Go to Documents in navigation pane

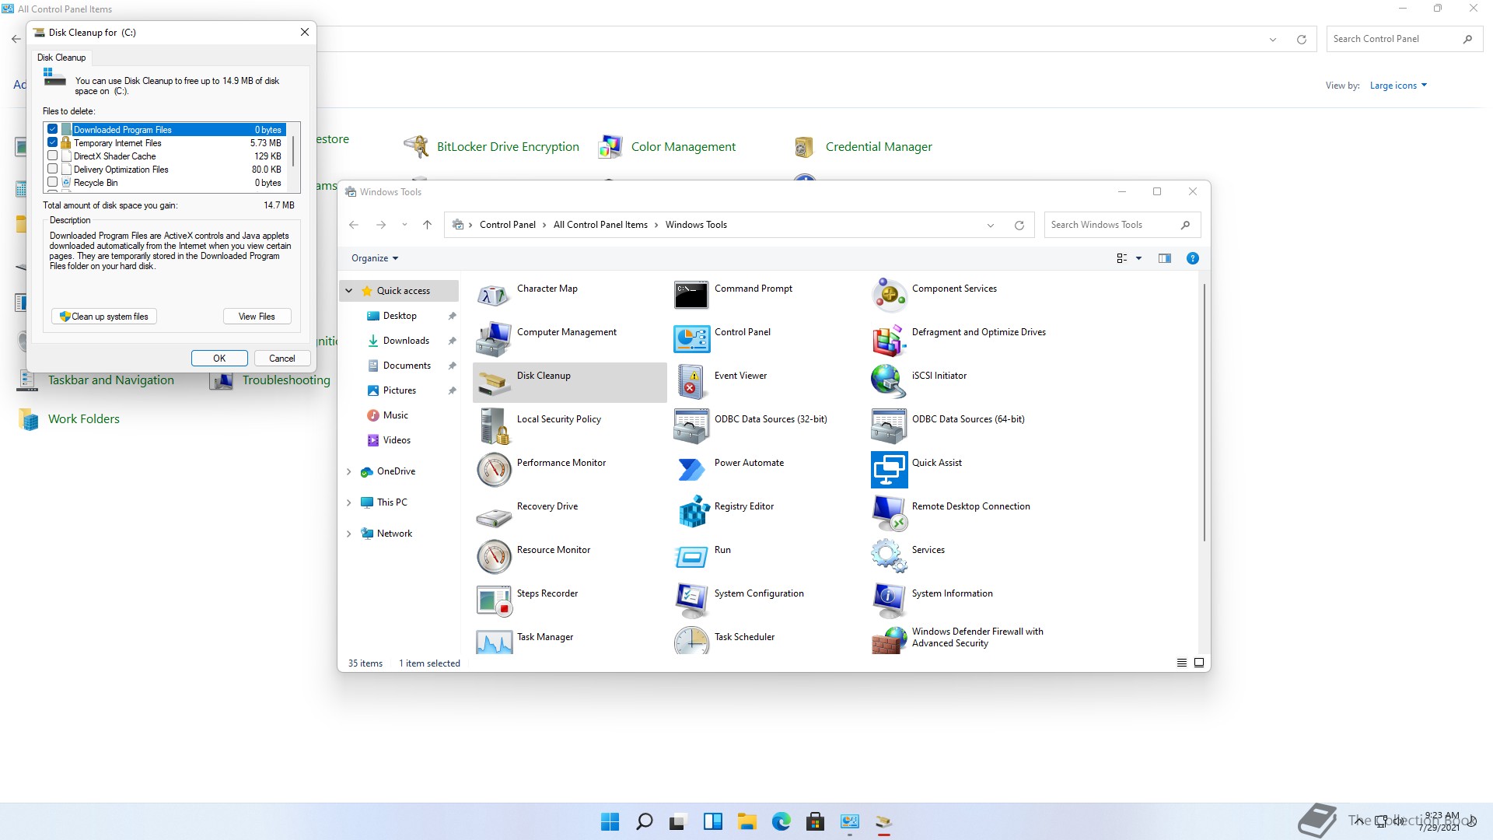pos(407,366)
